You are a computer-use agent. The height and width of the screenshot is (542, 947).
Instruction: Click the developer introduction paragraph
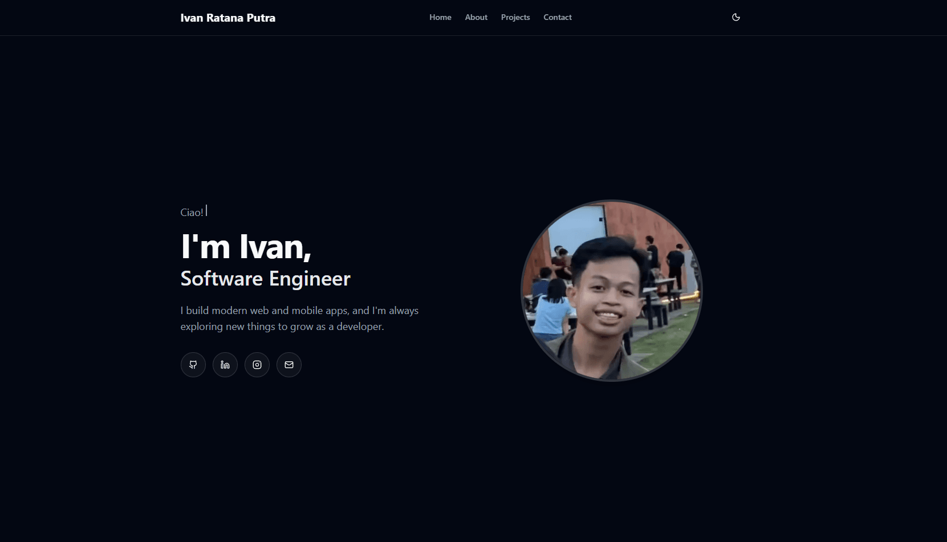tap(299, 318)
